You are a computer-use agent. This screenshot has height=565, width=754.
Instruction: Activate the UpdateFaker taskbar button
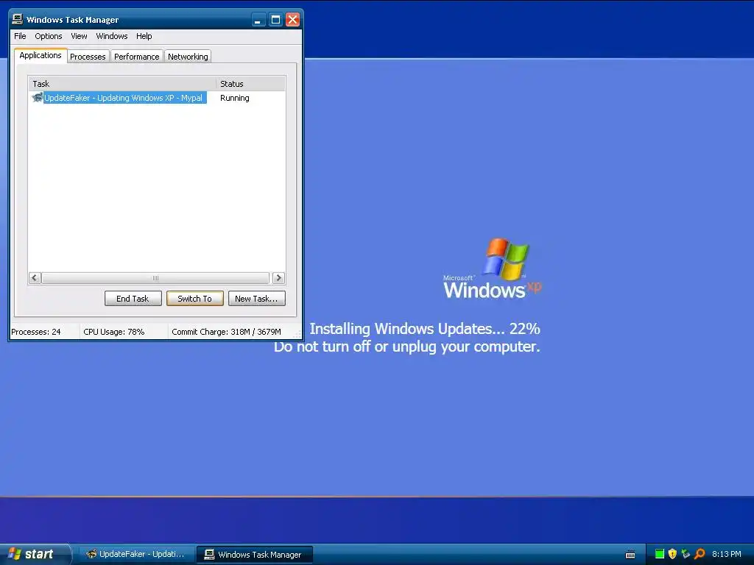tap(135, 555)
